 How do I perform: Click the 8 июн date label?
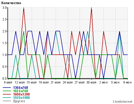click(x=128, y=82)
